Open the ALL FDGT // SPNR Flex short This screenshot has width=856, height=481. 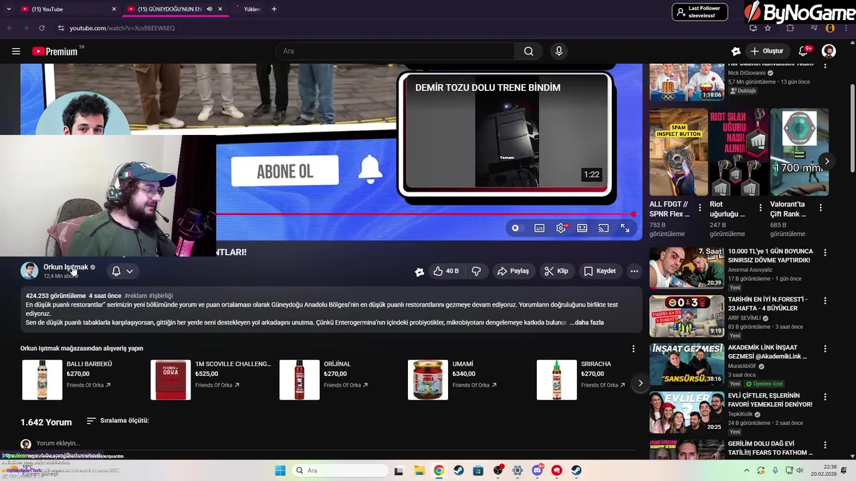[x=678, y=152]
